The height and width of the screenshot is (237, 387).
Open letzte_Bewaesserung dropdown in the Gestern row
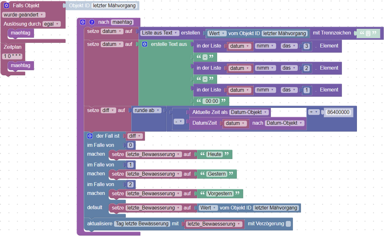pyautogui.click(x=153, y=174)
